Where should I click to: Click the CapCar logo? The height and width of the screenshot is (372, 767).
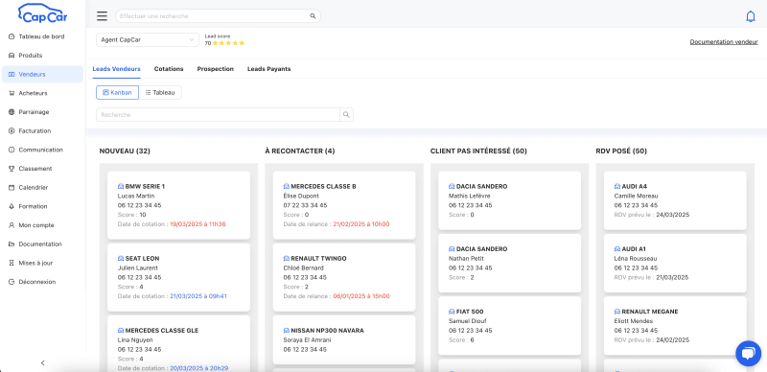[x=42, y=13]
